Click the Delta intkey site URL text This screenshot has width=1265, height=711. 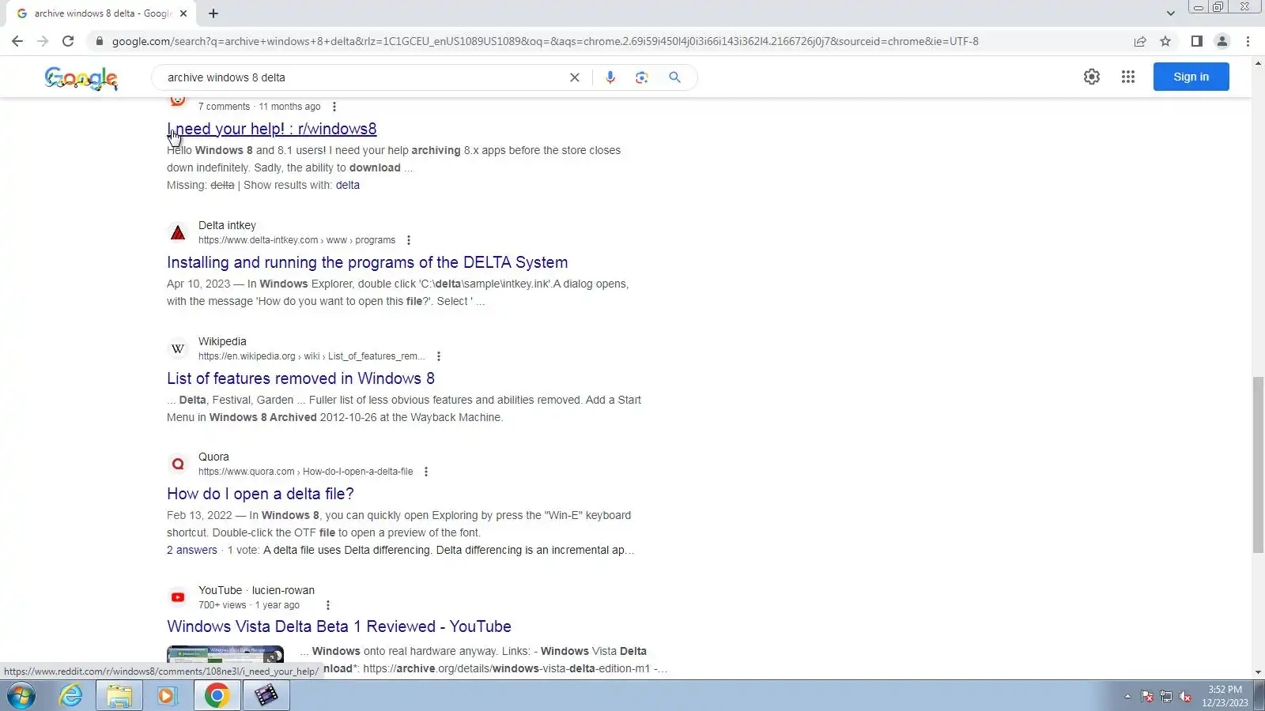pyautogui.click(x=296, y=240)
